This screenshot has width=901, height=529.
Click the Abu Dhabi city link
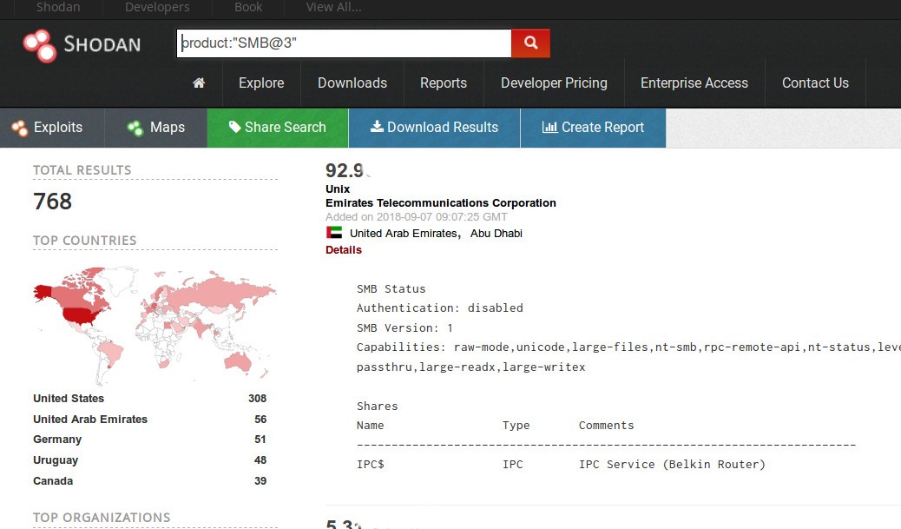tap(496, 234)
